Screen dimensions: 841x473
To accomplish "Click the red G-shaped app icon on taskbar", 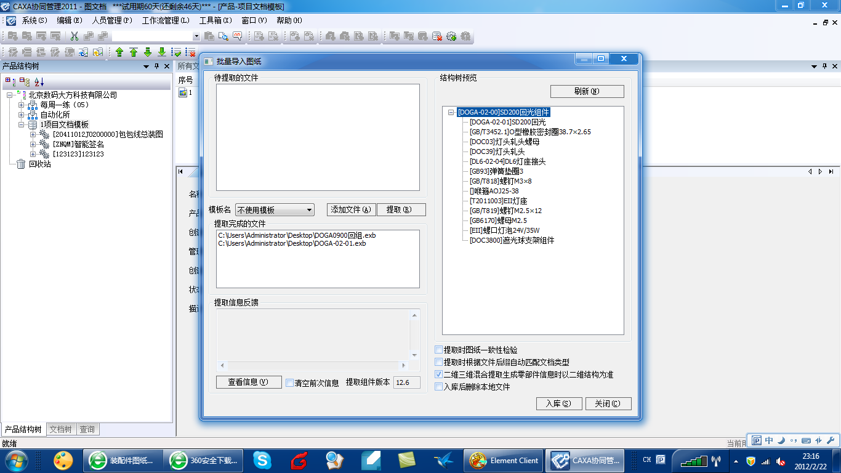I will coord(299,460).
